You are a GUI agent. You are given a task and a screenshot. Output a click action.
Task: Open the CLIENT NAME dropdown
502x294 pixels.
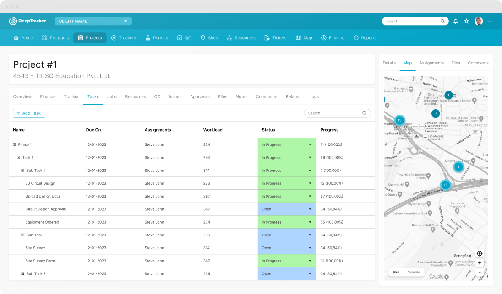pyautogui.click(x=93, y=21)
